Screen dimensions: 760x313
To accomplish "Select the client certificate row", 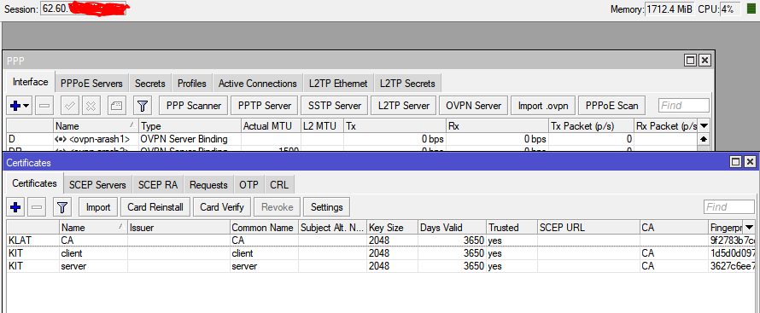I will point(381,253).
